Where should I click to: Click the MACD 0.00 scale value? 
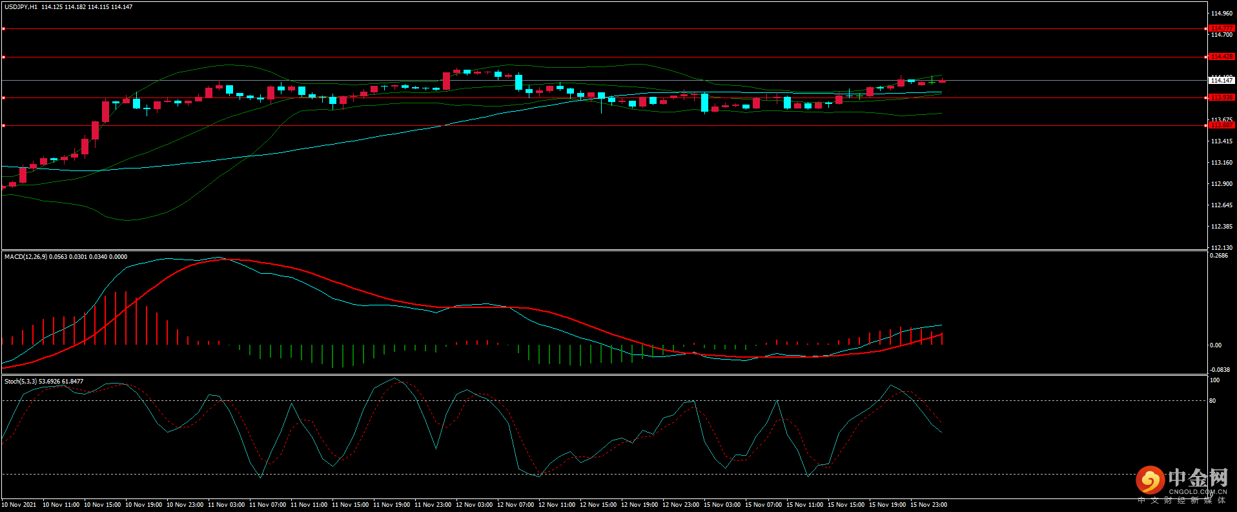(1215, 345)
